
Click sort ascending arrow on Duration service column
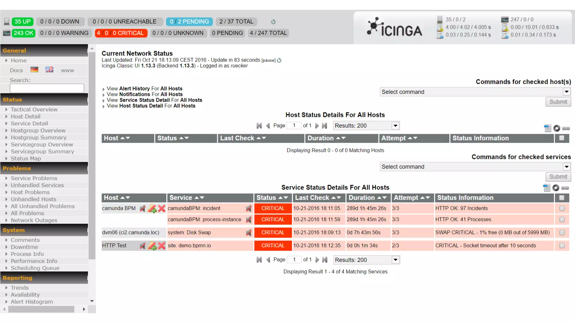tap(380, 198)
